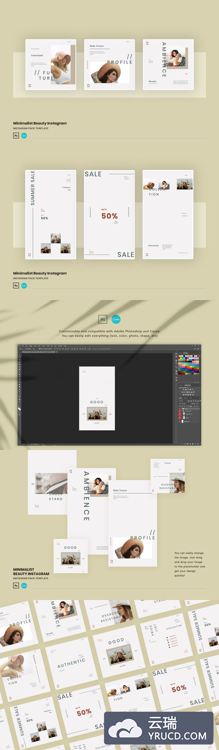Screen dimensions: 219x750
Task: Click the Lock All button in the Layers panel
Action: tap(191, 406)
